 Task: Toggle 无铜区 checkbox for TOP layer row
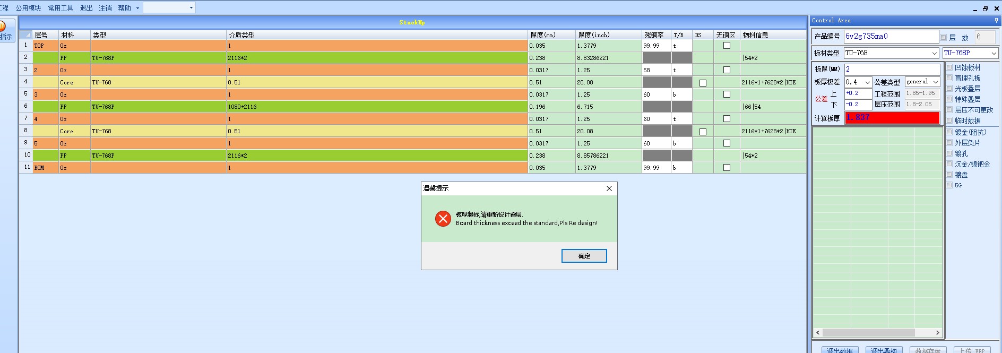727,46
